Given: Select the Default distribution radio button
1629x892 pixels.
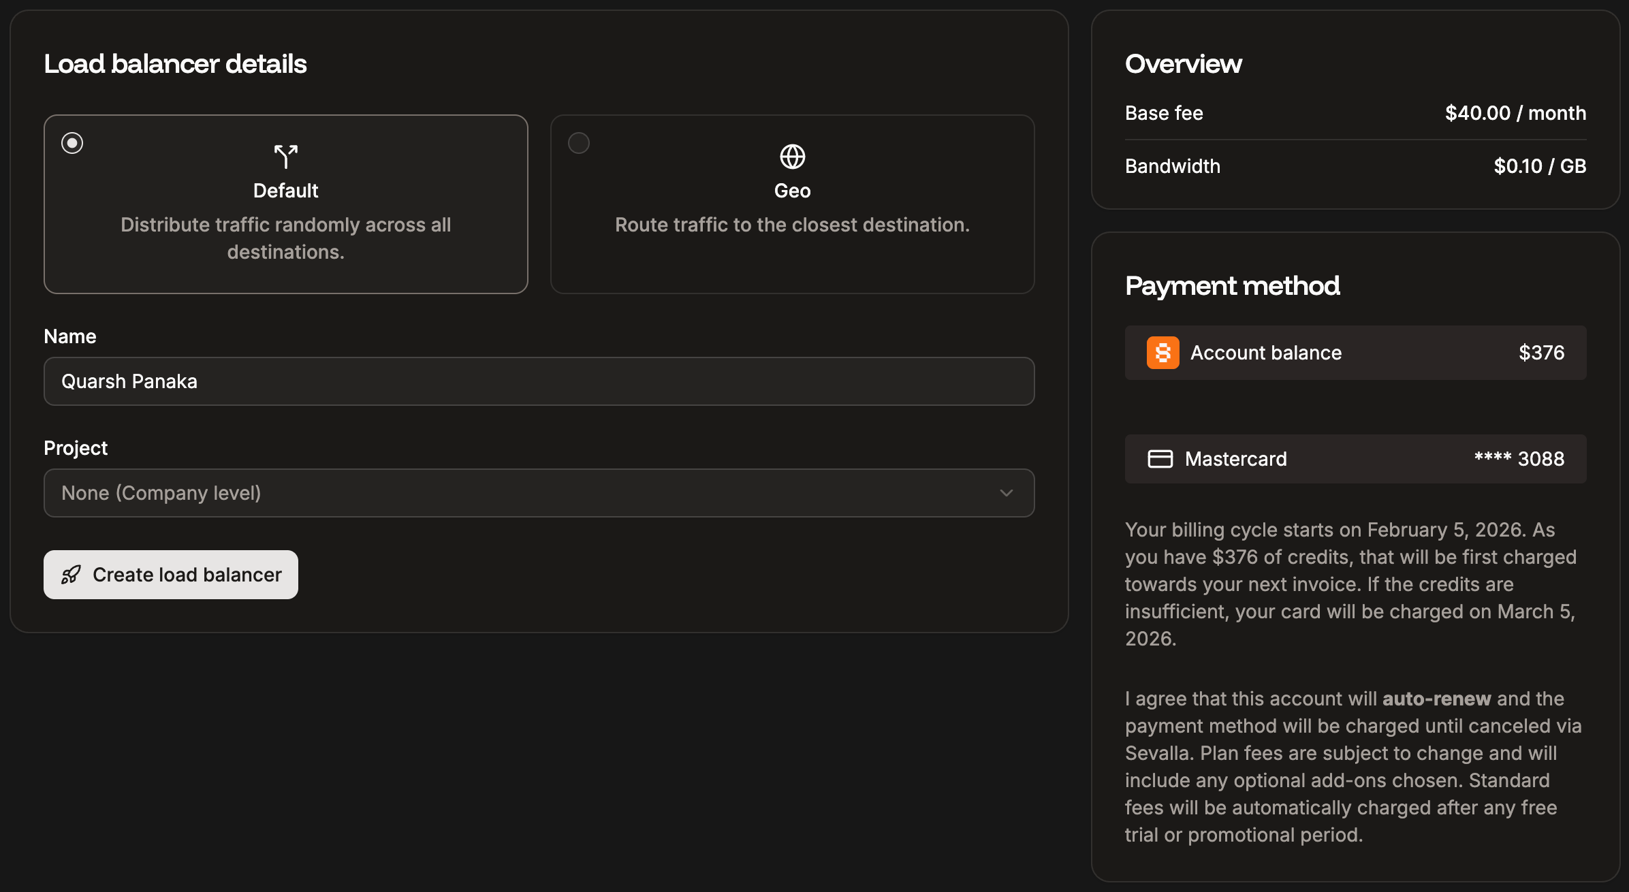Looking at the screenshot, I should 72,143.
